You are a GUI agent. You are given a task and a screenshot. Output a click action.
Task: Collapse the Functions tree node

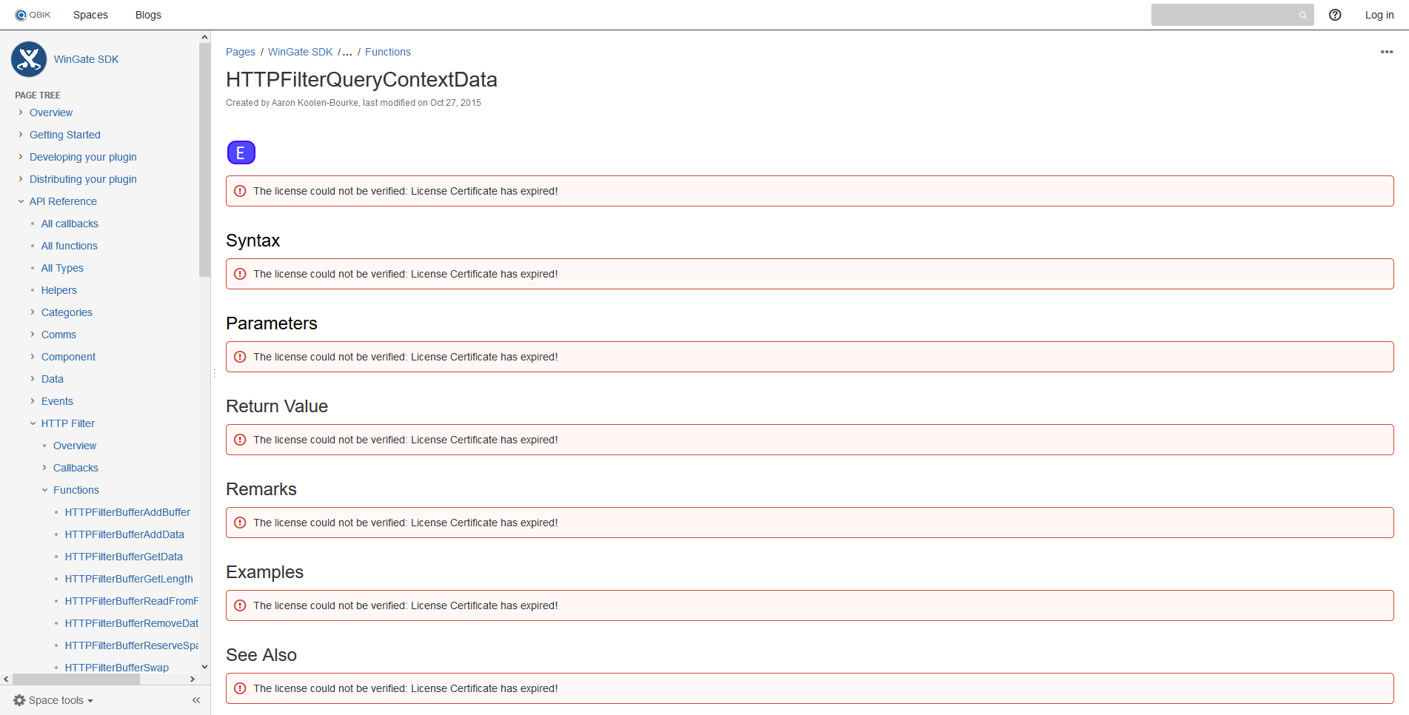44,490
